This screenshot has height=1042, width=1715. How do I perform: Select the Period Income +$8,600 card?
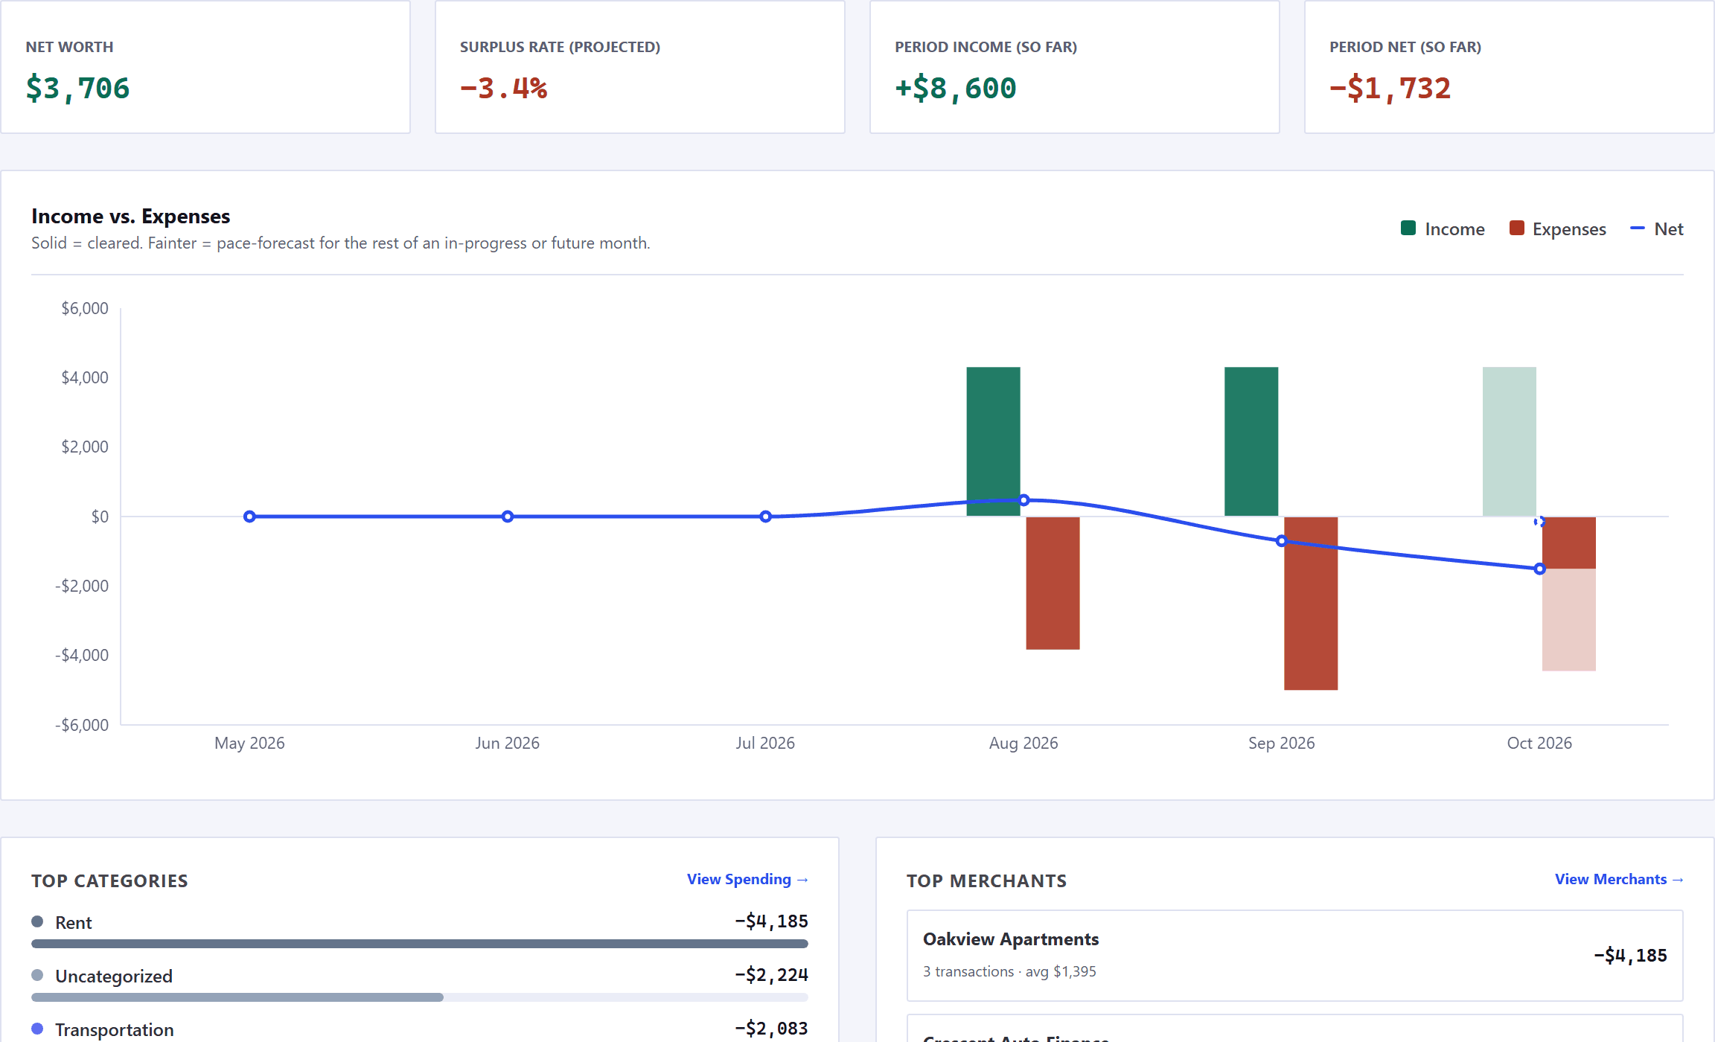[x=1075, y=67]
